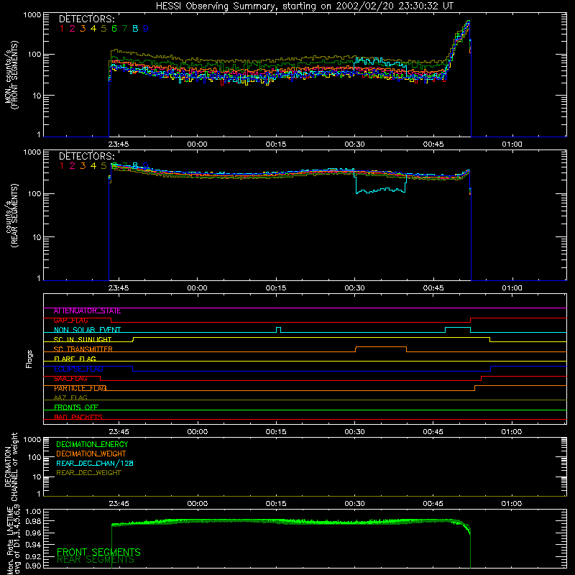
Task: Click the HESSI Observing Summary title text
Action: point(304,6)
